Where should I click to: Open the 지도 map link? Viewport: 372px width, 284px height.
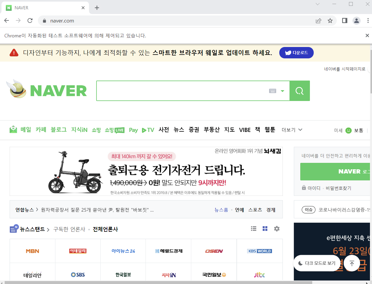(x=229, y=130)
